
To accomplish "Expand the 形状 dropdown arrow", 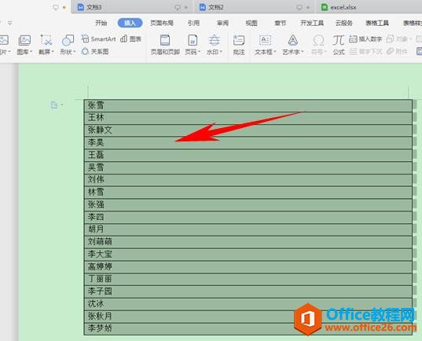I will point(75,51).
